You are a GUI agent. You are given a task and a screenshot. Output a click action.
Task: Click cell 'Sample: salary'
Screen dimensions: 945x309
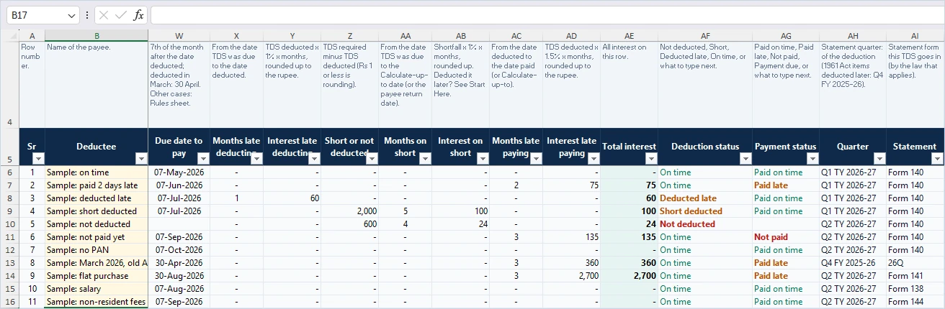coord(97,289)
